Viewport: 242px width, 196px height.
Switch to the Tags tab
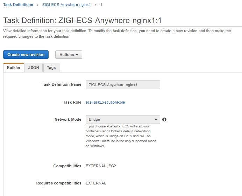[51, 68]
